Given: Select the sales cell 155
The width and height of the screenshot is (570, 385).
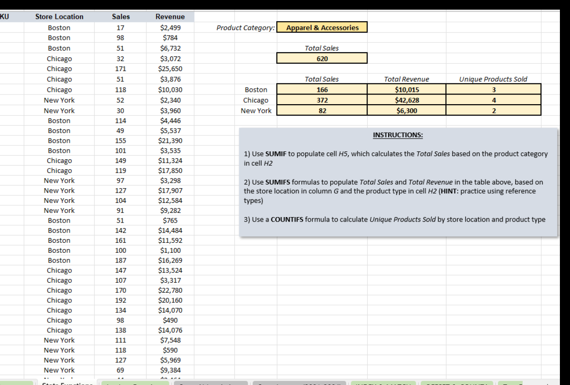Looking at the screenshot, I should (x=121, y=140).
